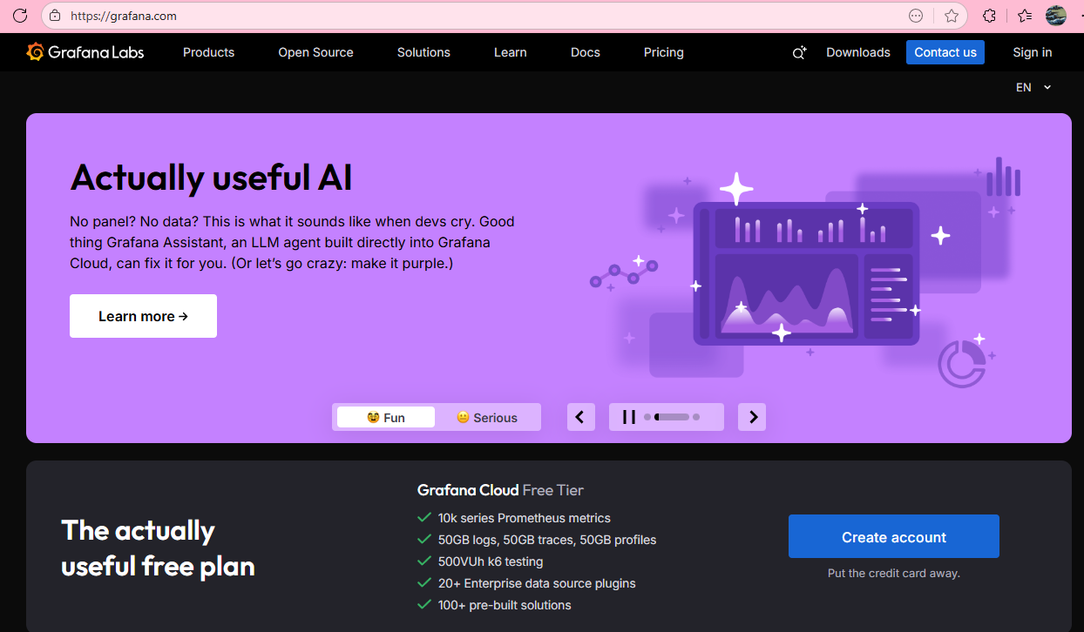Select the Fun mode toggle
The width and height of the screenshot is (1084, 632).
click(x=386, y=417)
